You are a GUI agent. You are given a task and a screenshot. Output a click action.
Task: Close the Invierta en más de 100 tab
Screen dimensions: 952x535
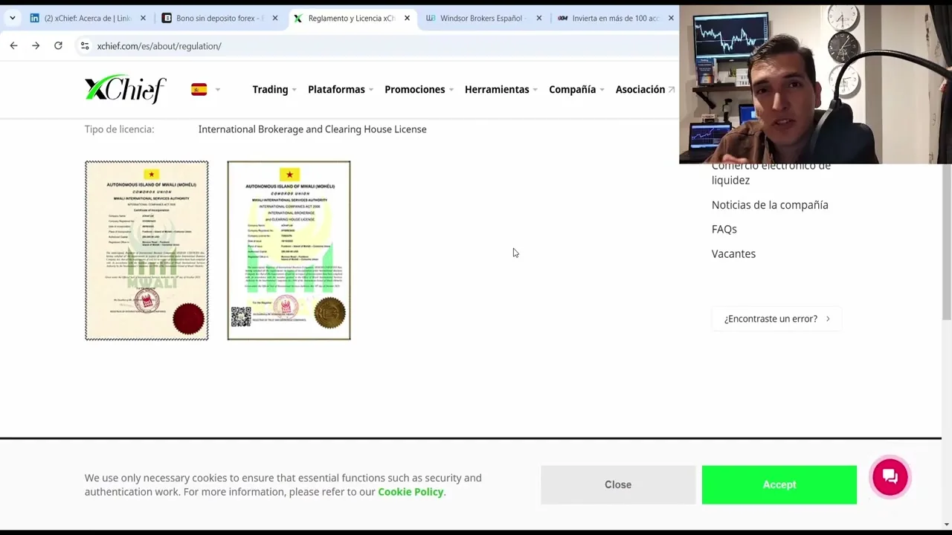(671, 18)
